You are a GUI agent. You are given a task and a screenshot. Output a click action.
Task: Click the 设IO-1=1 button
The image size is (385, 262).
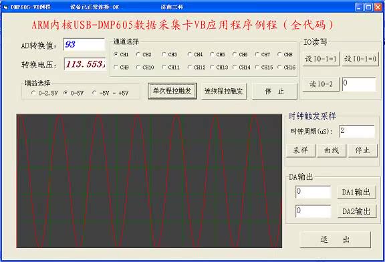pyautogui.click(x=321, y=59)
